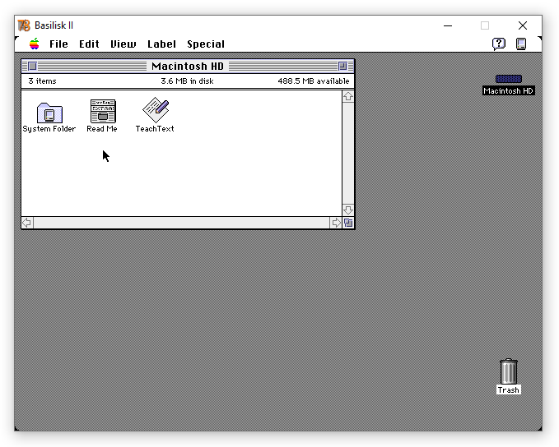This screenshot has width=559, height=447.
Task: Close the Basilisk II emulator window
Action: 523,25
